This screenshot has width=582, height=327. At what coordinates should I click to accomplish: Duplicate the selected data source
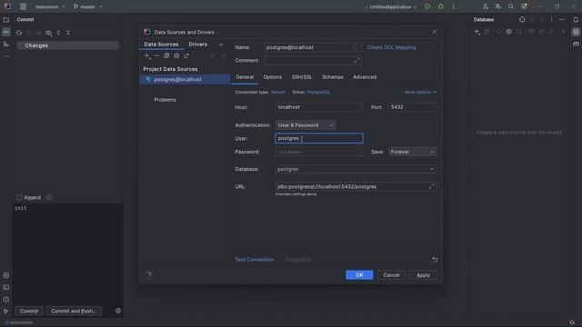(x=166, y=55)
